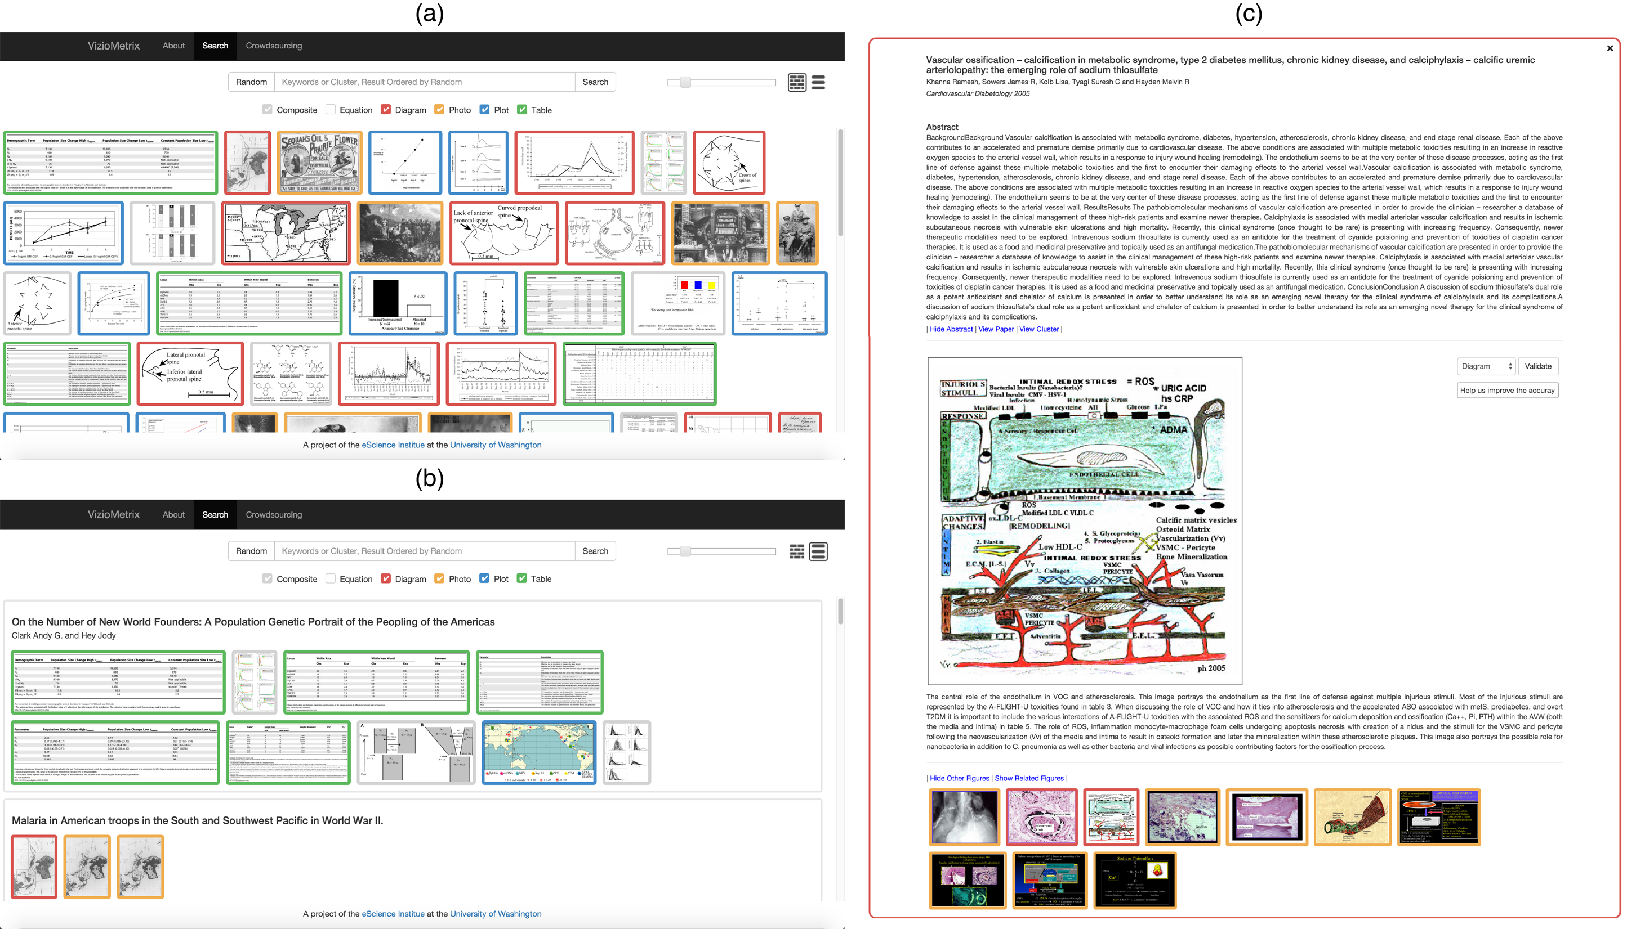The width and height of the screenshot is (1627, 929).
Task: Open University of Washington link in panel (b) footer
Action: coord(496,914)
